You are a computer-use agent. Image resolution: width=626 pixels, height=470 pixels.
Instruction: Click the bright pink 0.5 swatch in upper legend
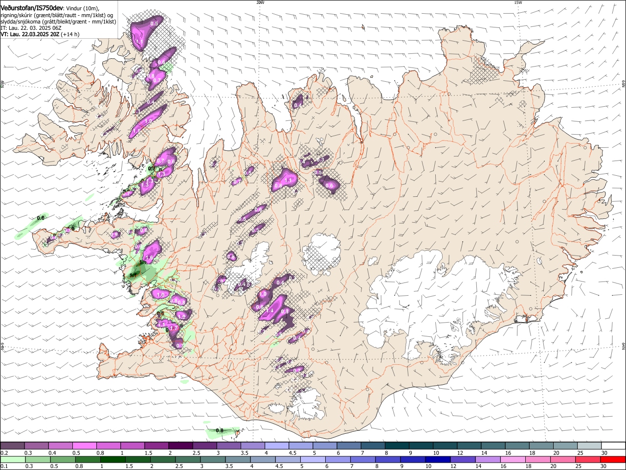point(84,446)
